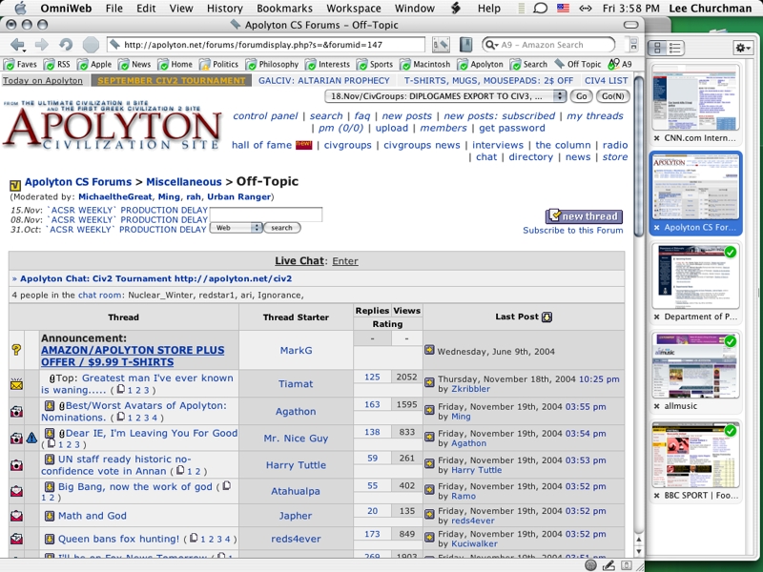Open the Workspace menu
763x572 pixels.
(355, 9)
